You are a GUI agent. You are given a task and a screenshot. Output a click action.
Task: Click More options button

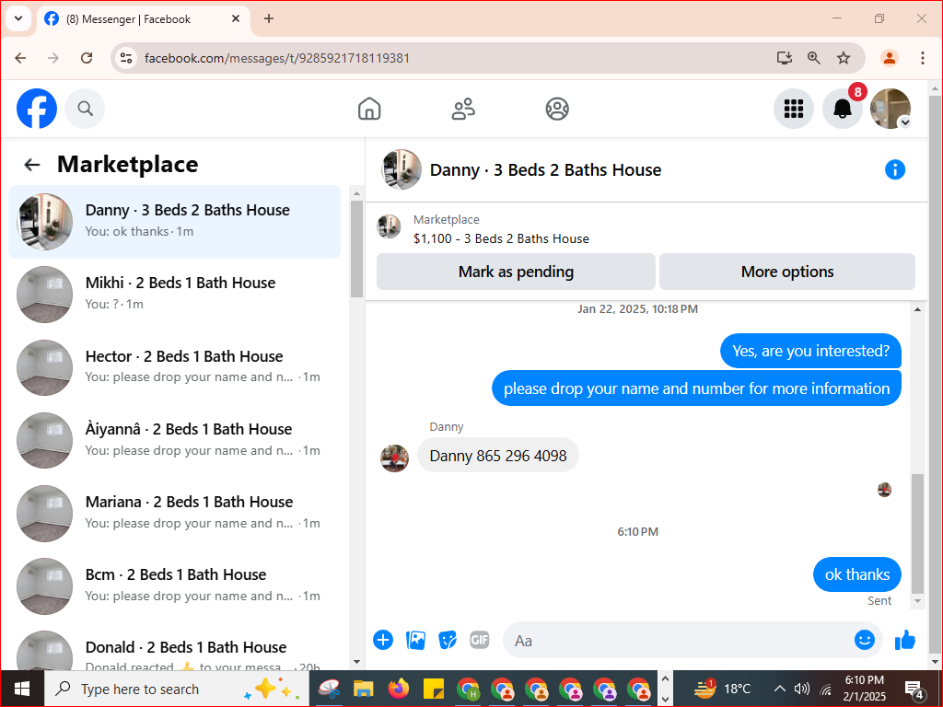coord(787,272)
